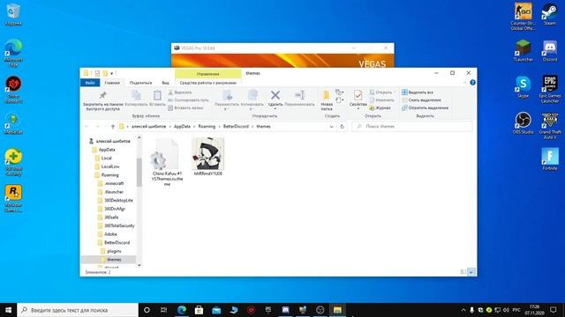
Task: Click AppData in the address breadcrumb
Action: pyautogui.click(x=182, y=127)
